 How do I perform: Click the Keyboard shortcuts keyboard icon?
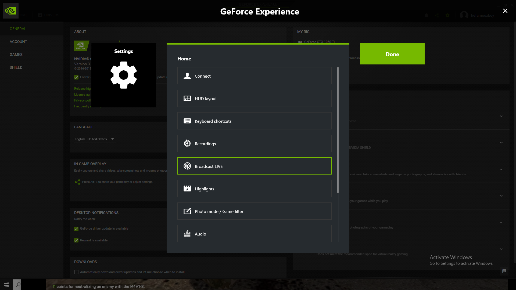pos(187,121)
